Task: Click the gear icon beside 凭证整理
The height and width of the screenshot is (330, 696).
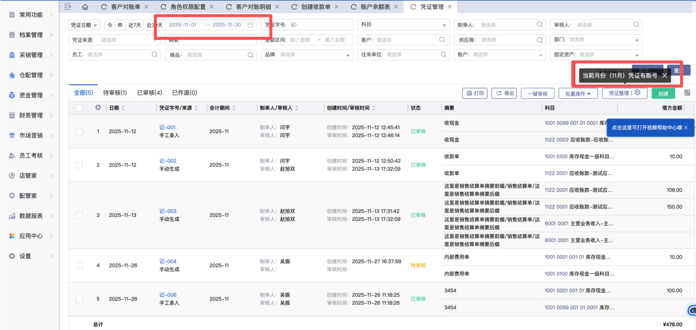Action: click(637, 93)
